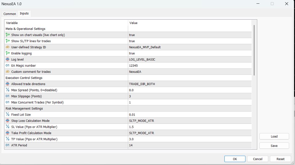Open Take Profit mode SLTP_MODE_ATR dropdown
Image resolution: width=295 pixels, height=165 pixels.
[190, 133]
